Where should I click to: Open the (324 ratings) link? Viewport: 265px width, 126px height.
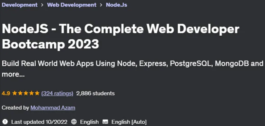57,93
